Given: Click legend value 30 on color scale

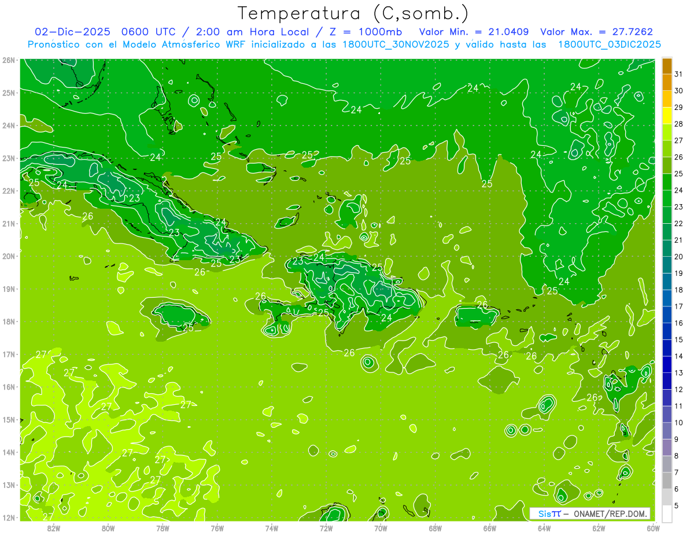Looking at the screenshot, I should coord(678,91).
